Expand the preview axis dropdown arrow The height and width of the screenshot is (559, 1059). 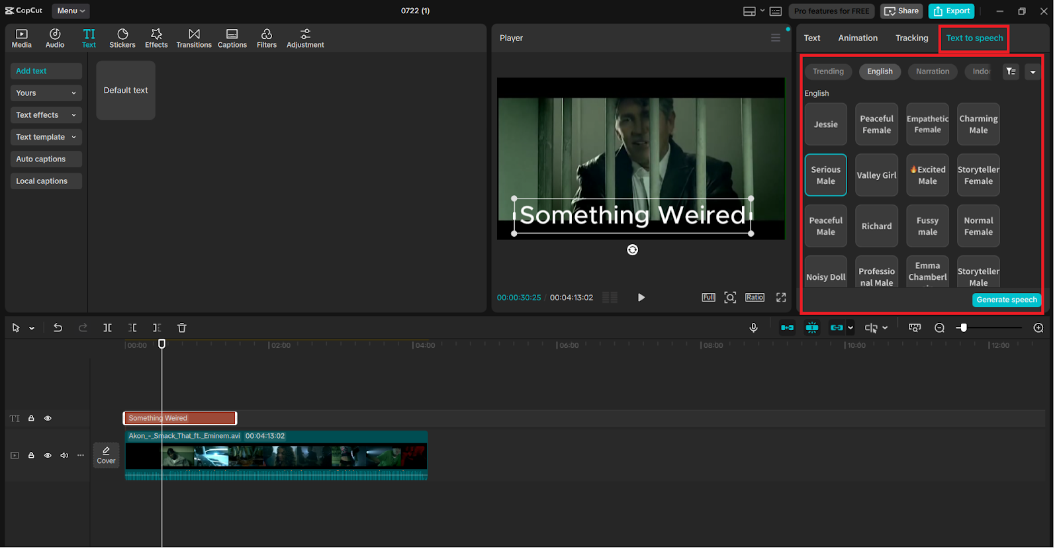tap(885, 327)
